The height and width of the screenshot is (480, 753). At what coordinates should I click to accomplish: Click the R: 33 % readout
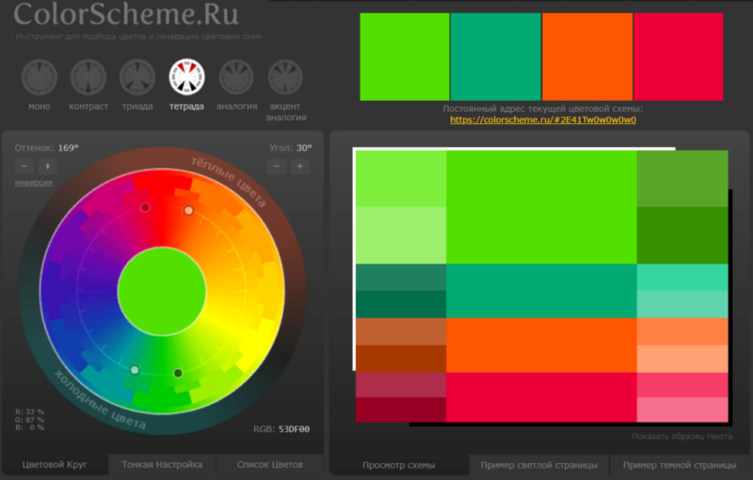click(30, 412)
